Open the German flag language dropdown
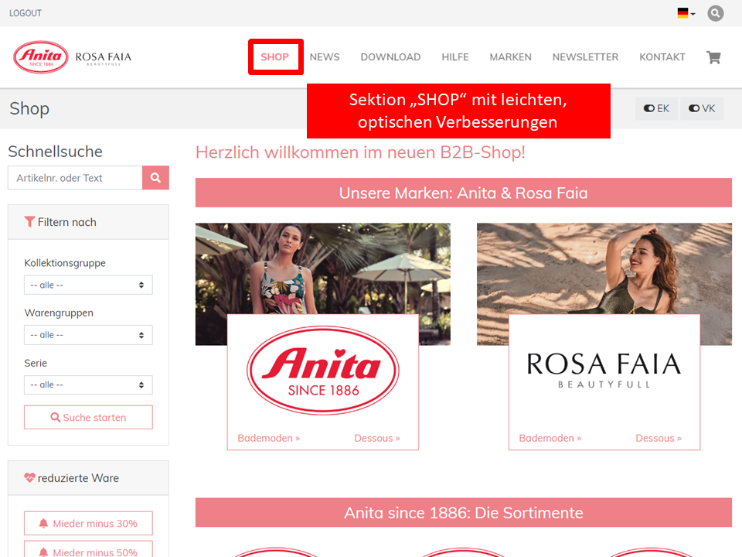Screen dimensions: 742x557 (686, 13)
